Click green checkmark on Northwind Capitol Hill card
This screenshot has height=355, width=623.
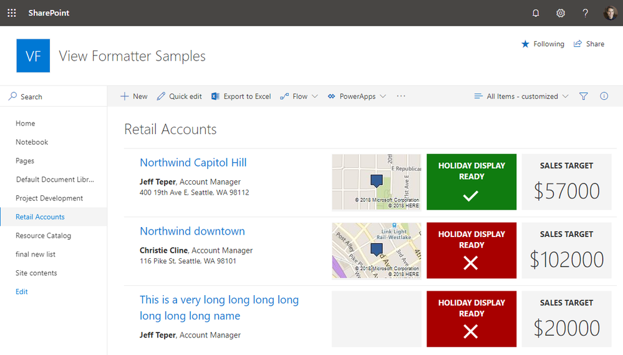(x=471, y=195)
